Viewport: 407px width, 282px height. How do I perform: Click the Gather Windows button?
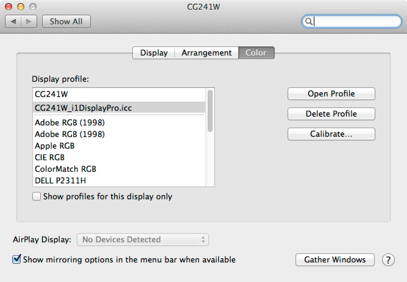(335, 260)
